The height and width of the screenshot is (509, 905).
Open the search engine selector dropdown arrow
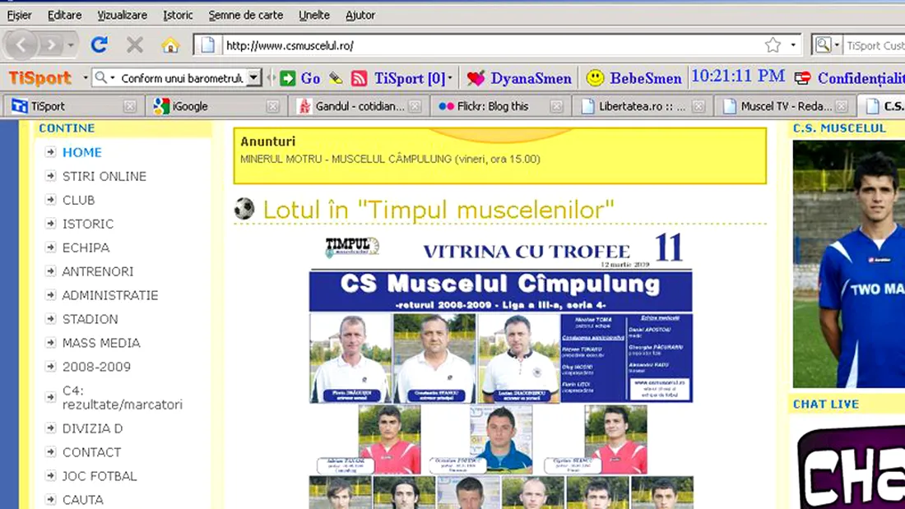(x=837, y=45)
